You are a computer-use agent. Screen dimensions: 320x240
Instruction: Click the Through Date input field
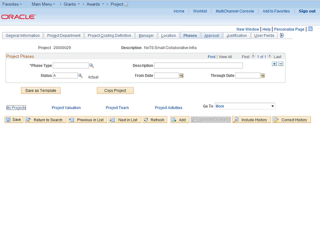248,75
